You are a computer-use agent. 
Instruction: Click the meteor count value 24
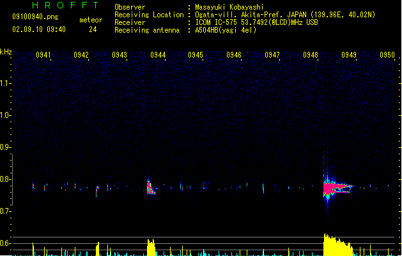pyautogui.click(x=93, y=29)
